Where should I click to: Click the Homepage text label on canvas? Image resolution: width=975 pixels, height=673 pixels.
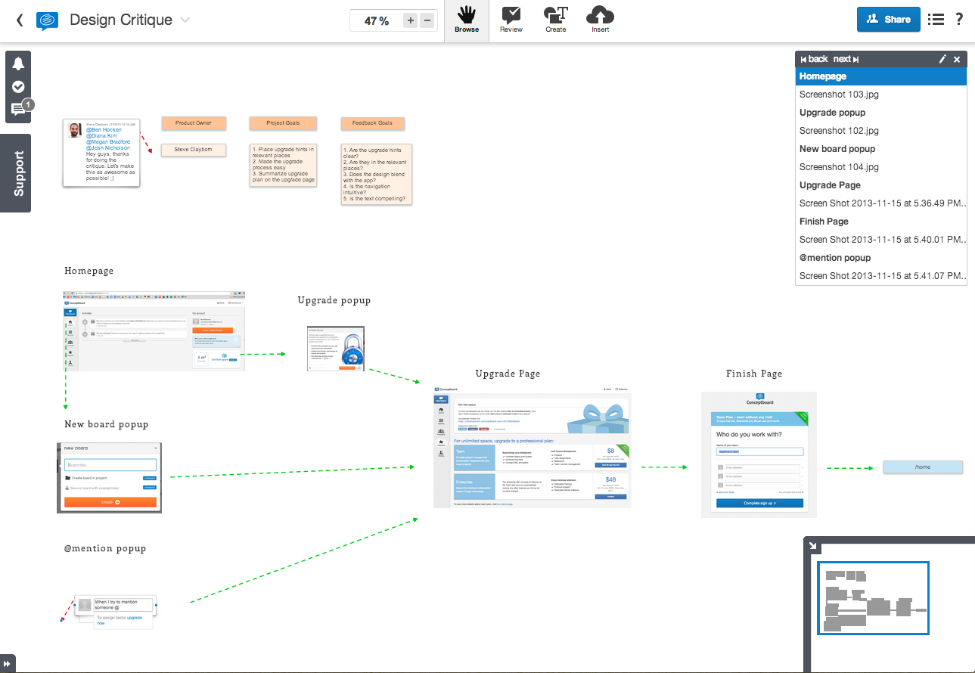point(89,271)
